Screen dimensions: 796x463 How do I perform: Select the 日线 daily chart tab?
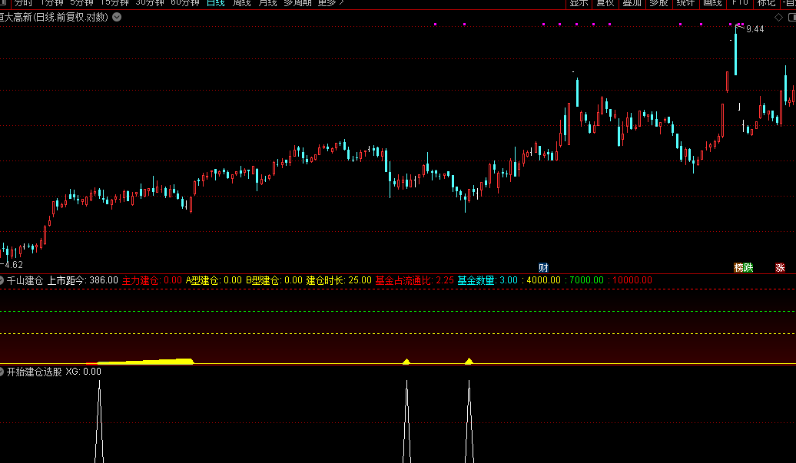click(216, 3)
